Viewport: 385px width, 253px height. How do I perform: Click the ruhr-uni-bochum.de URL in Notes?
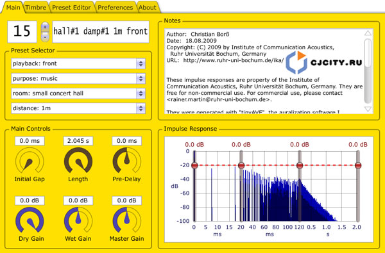[234, 60]
